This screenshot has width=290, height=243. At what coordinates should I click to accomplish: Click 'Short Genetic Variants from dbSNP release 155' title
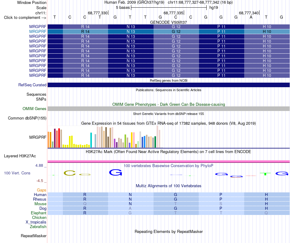coord(169,114)
